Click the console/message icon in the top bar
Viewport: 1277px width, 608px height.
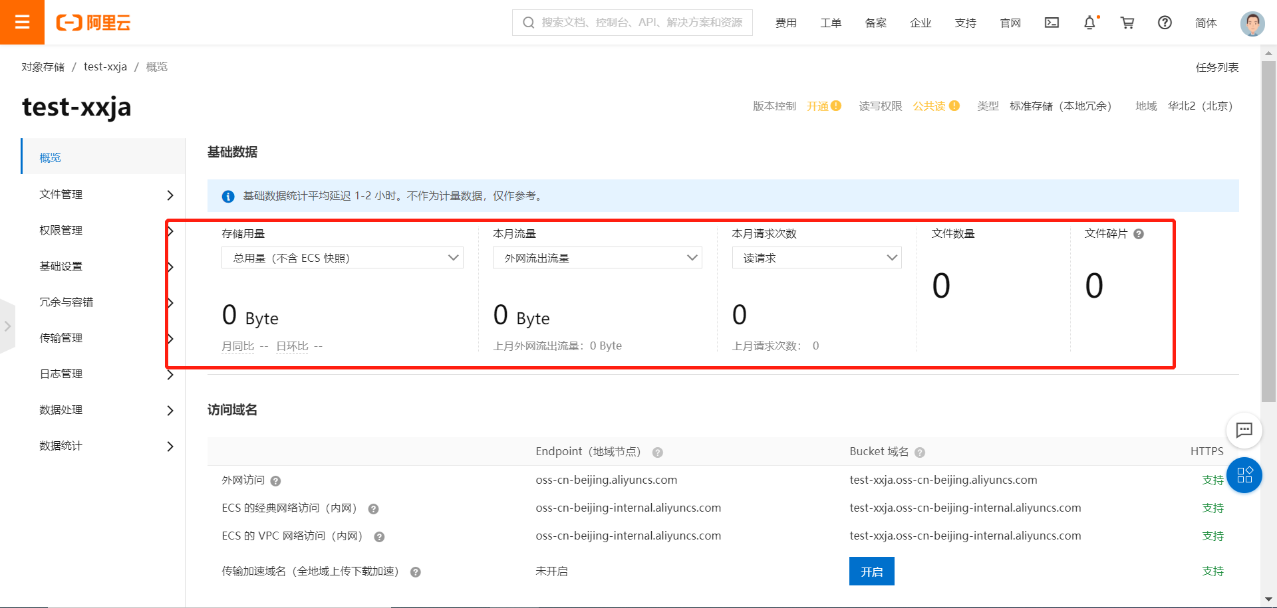(x=1051, y=22)
